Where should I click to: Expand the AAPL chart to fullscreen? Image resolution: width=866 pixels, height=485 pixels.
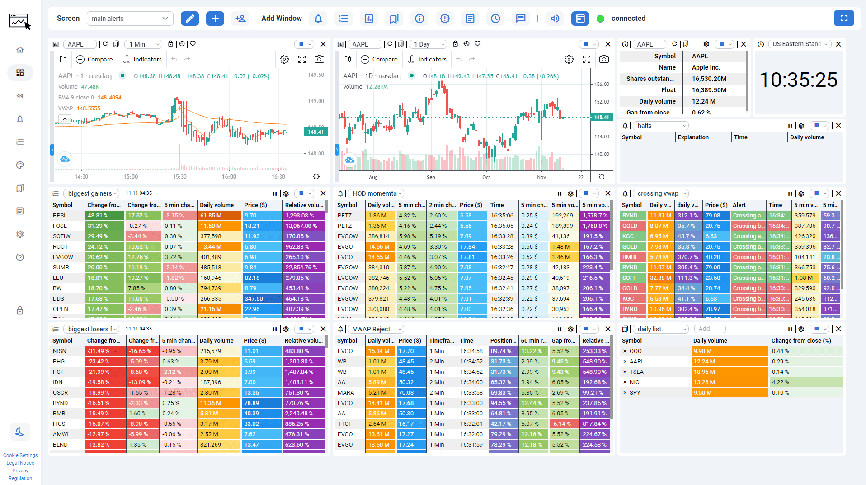pyautogui.click(x=301, y=59)
